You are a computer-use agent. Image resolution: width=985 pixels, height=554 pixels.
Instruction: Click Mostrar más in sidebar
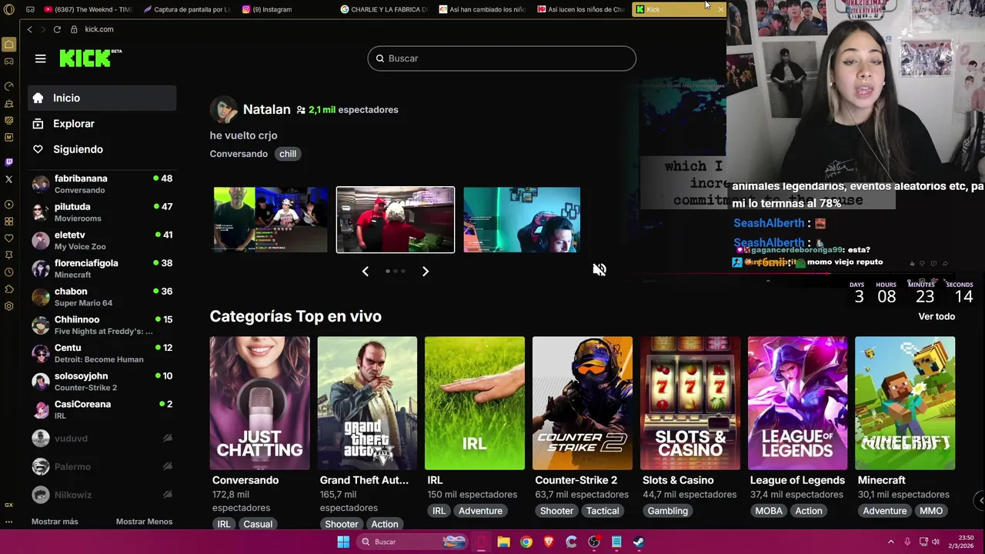pyautogui.click(x=55, y=522)
